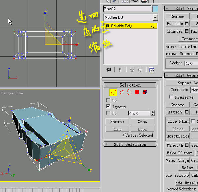
Task: Click the Chamfer button
Action: (175, 31)
